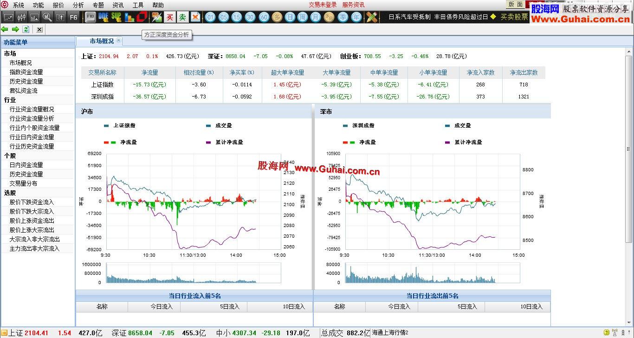
Task: Open the 分析 menu
Action: 78,5
